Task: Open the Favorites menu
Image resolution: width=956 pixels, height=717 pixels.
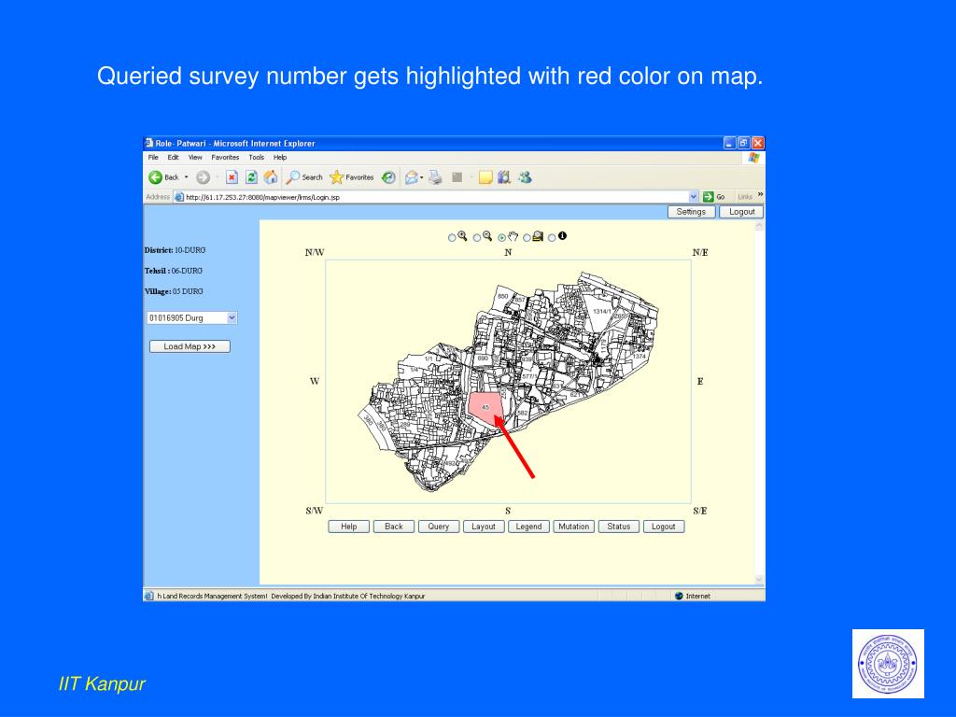Action: (x=225, y=157)
